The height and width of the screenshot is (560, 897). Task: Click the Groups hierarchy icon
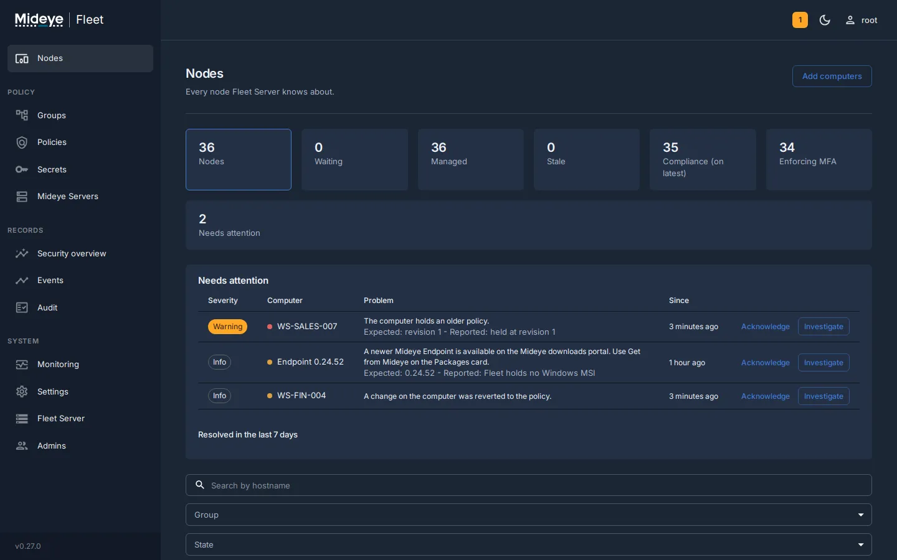[22, 115]
